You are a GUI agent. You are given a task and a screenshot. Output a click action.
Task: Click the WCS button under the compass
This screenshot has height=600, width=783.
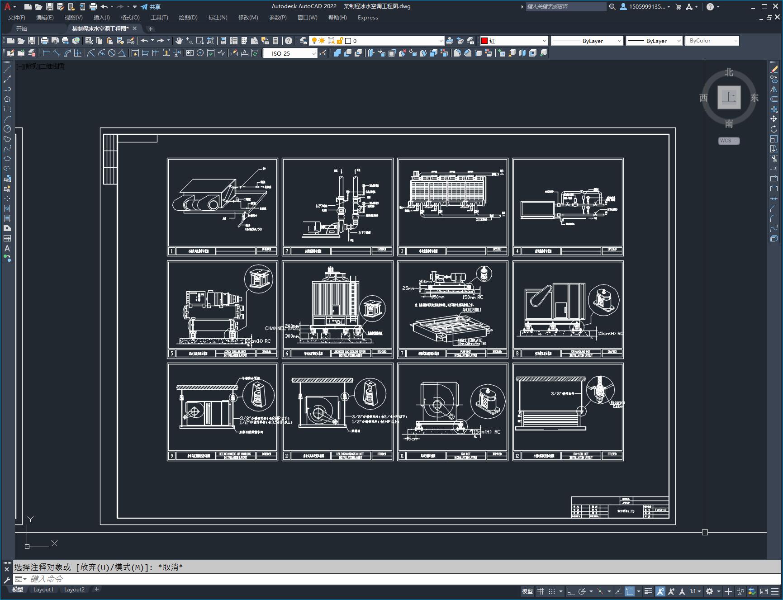click(x=728, y=141)
